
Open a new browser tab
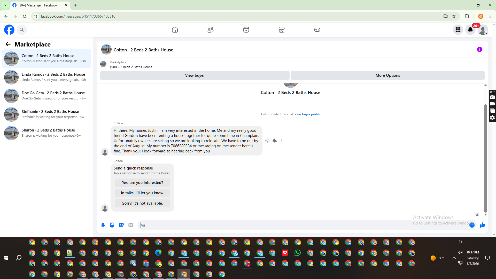pos(75,5)
